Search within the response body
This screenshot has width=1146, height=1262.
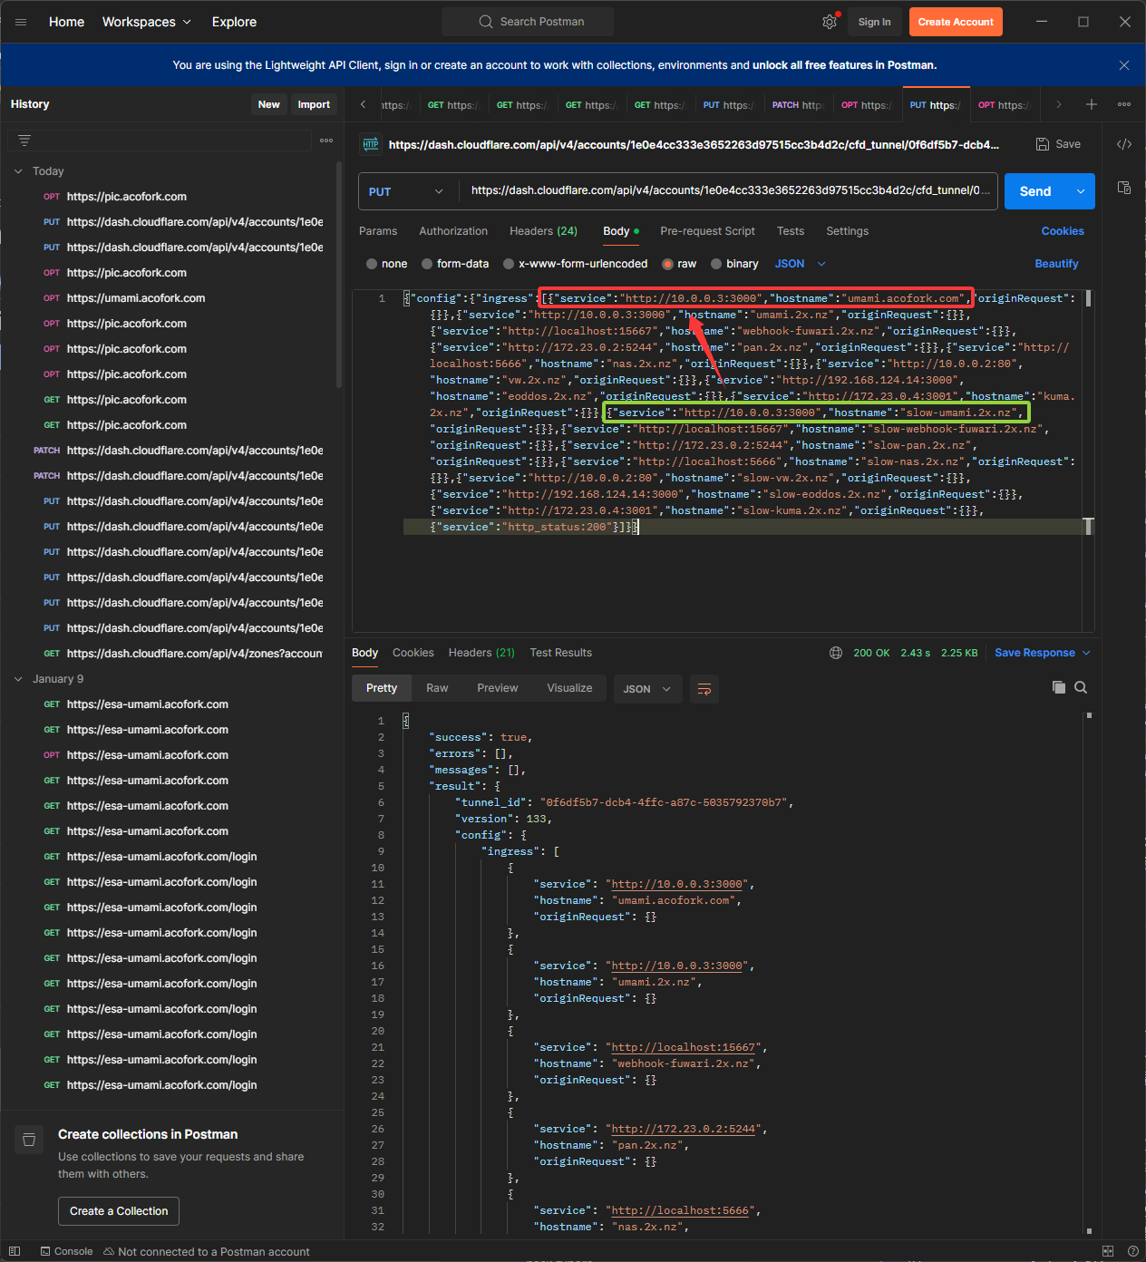tap(1081, 687)
